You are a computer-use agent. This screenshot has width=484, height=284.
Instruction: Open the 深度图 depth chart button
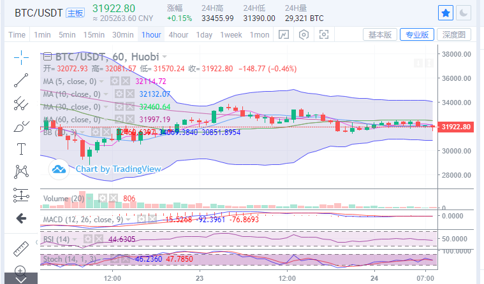[454, 34]
